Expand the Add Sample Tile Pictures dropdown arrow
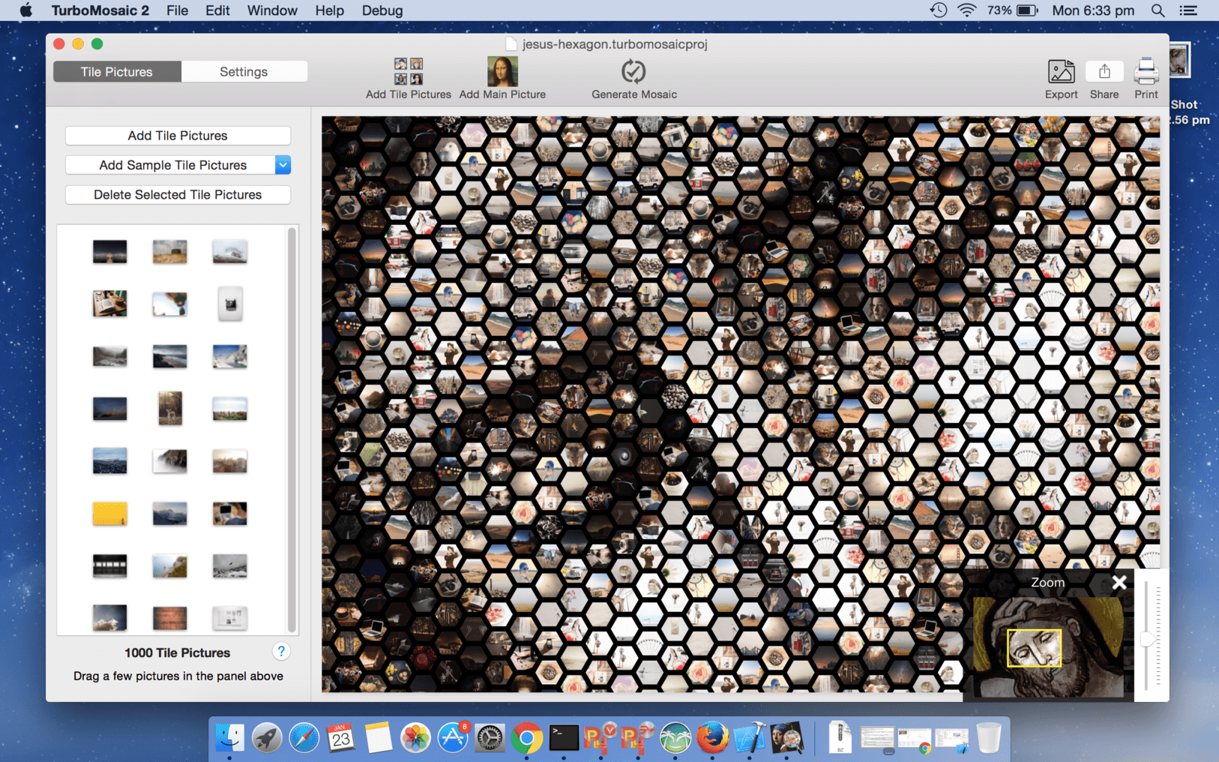 pos(283,165)
